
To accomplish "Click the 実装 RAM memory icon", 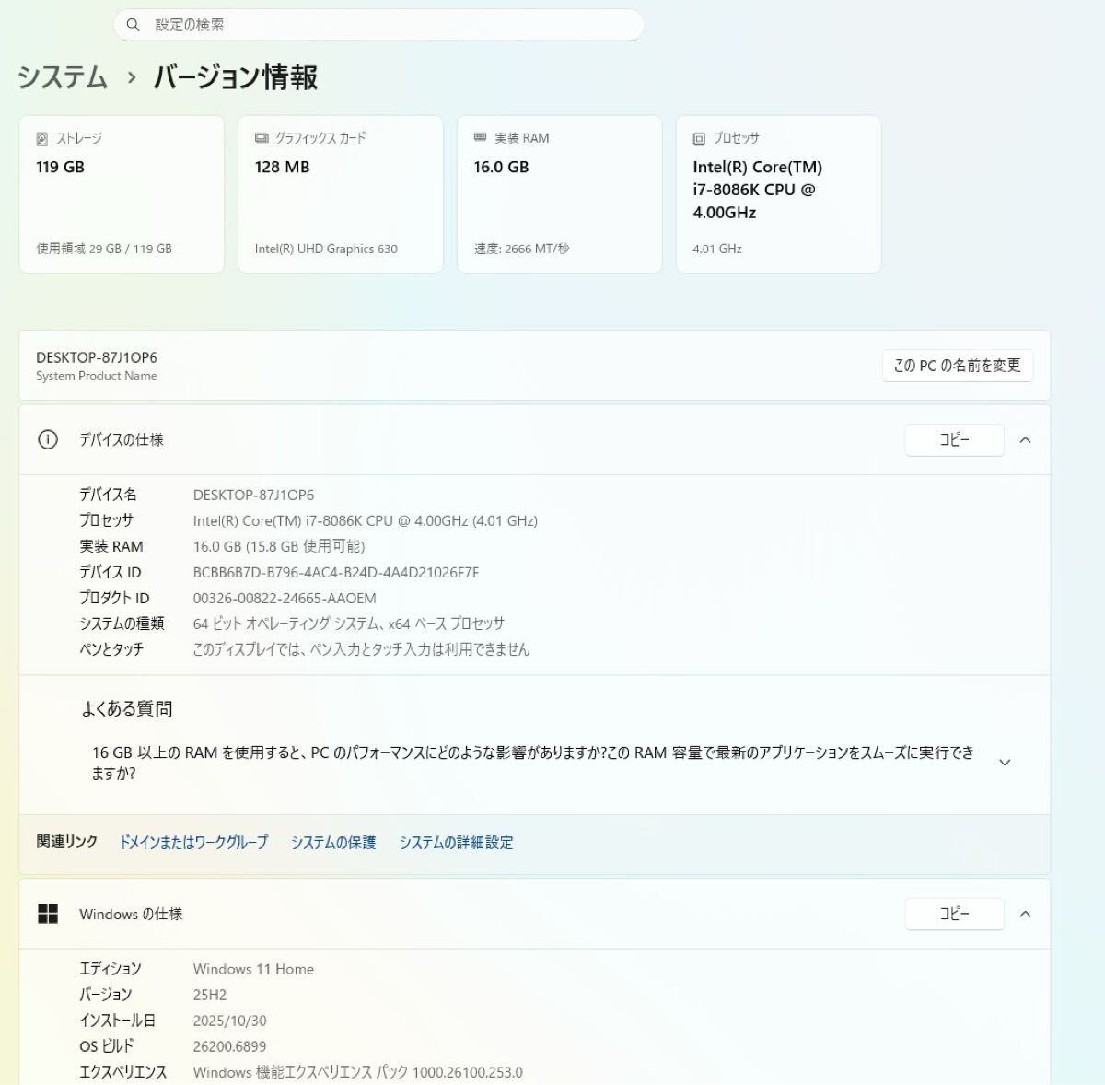I will pyautogui.click(x=478, y=138).
